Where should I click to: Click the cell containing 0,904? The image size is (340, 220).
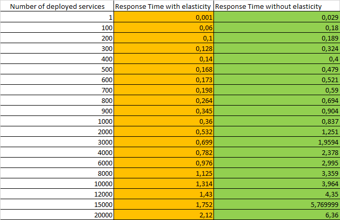coord(277,110)
